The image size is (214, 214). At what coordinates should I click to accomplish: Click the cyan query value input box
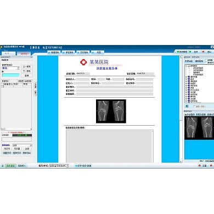pyautogui.click(x=10, y=75)
